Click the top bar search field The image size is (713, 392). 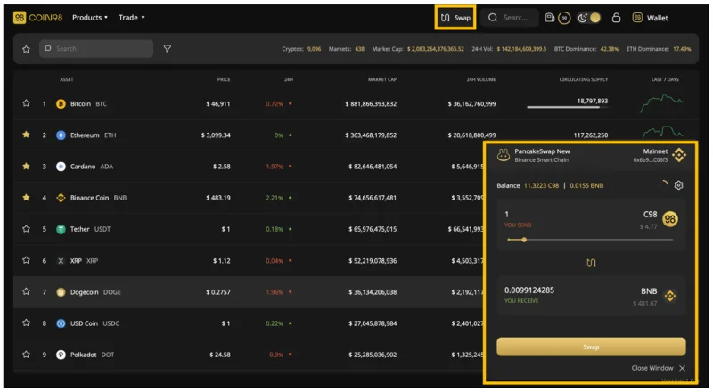(x=509, y=18)
